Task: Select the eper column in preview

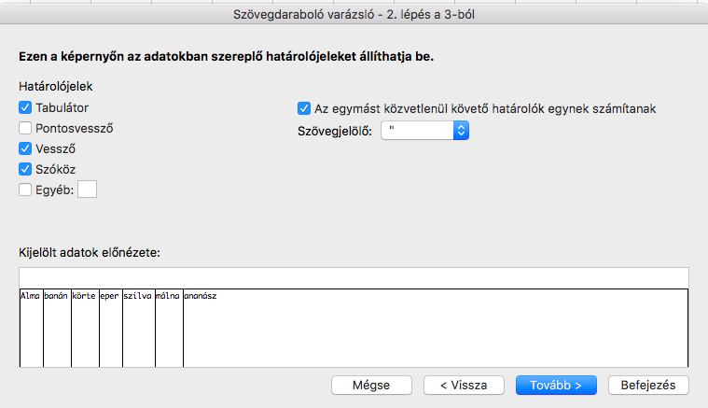Action: [111, 328]
